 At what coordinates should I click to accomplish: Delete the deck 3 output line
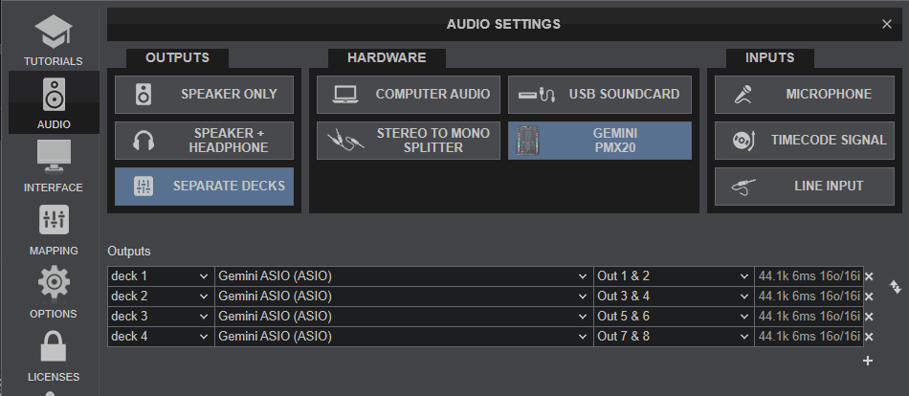[x=869, y=317]
